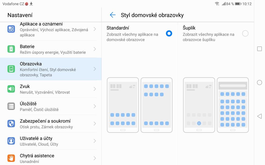Tap the orange Chytrá asistence hand icon
The width and height of the screenshot is (265, 165).
(x=11, y=158)
